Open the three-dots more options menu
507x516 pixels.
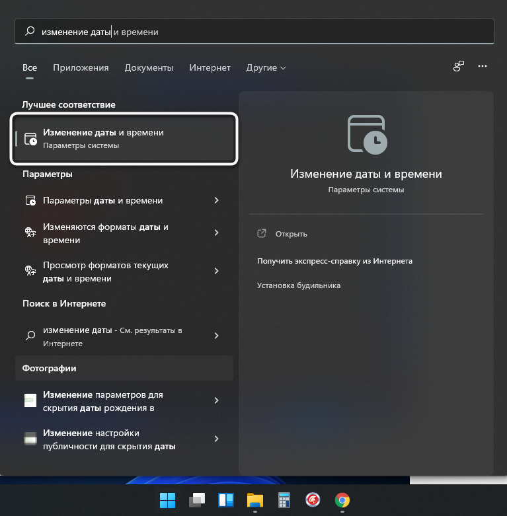pyautogui.click(x=483, y=66)
